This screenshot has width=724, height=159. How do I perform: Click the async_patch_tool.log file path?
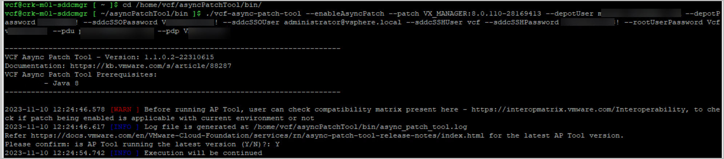[360, 127]
